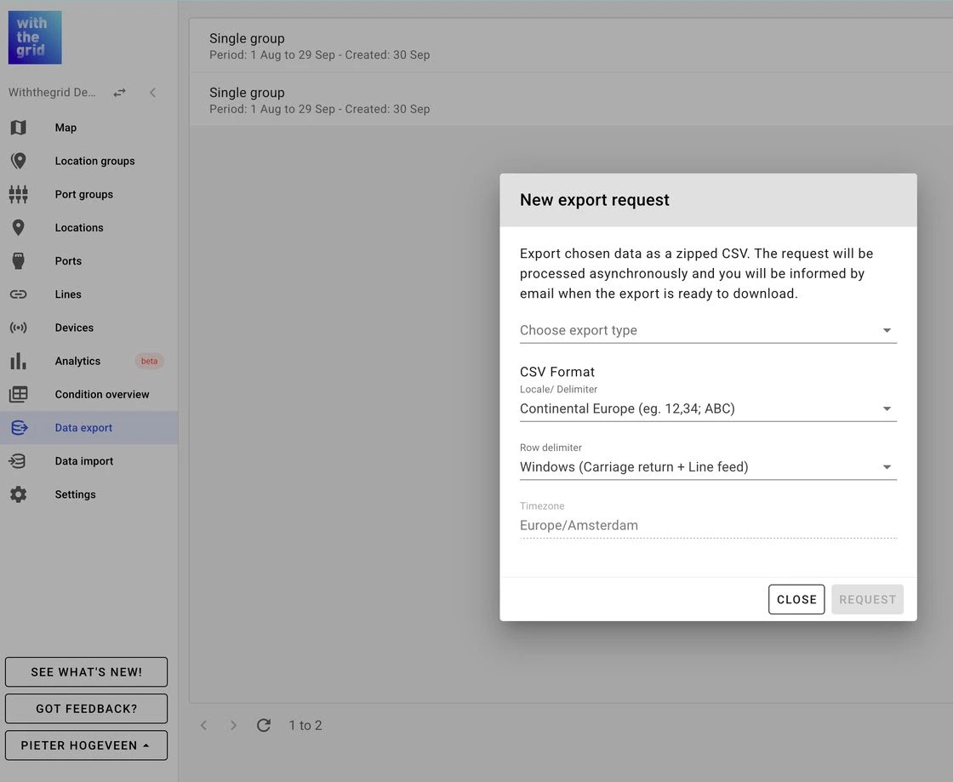The width and height of the screenshot is (953, 782).
Task: Click the SEE WHAT'S NEW! button
Action: [x=86, y=671]
